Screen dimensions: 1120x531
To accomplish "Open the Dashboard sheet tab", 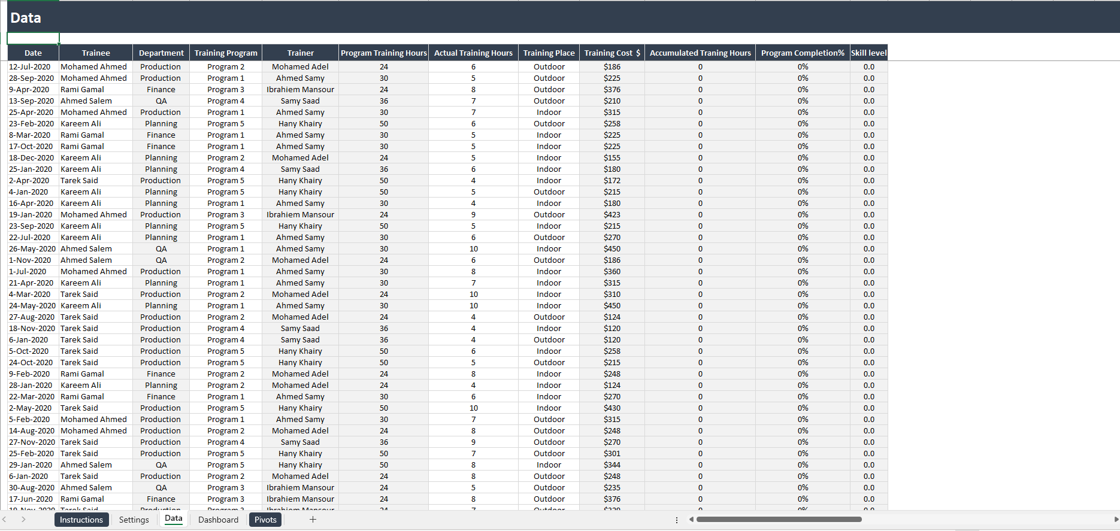I will click(218, 520).
